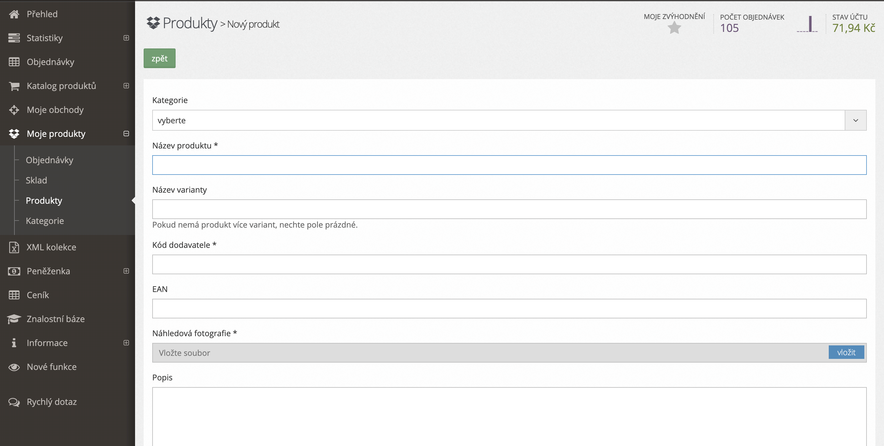
Task: Expand the Peněženka submenu plus icon
Action: point(126,271)
